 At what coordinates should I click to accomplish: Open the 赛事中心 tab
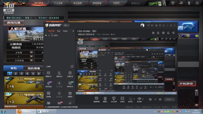[136, 3]
